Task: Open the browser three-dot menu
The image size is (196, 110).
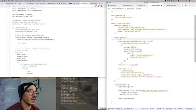Action: click(x=105, y=6)
